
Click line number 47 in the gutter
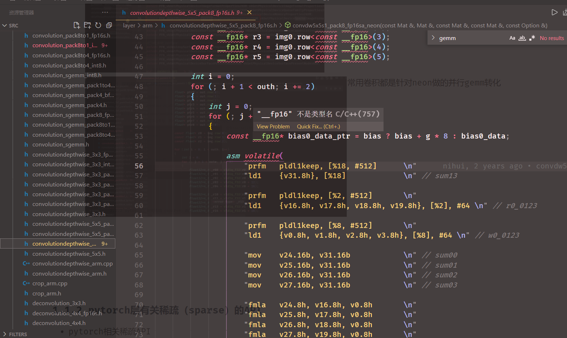coord(139,76)
